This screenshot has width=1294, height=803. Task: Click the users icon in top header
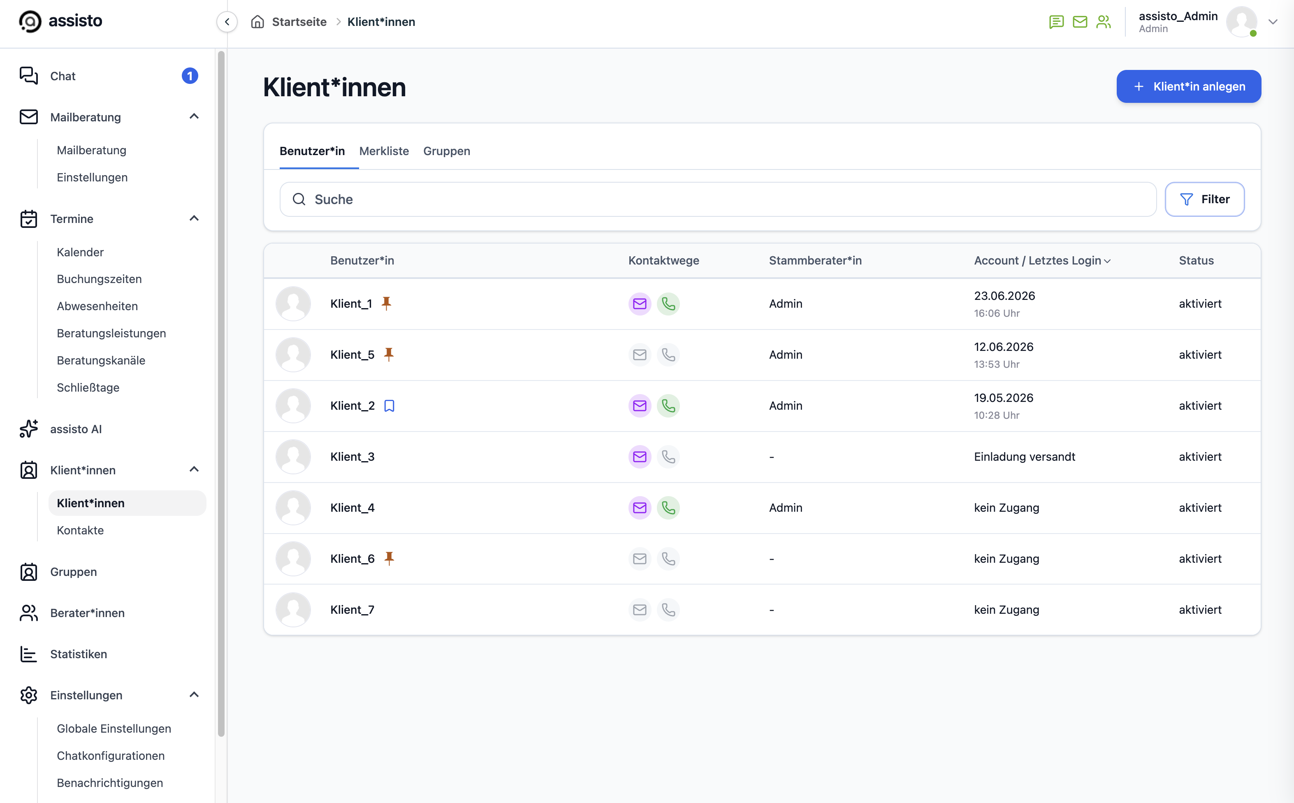1104,22
